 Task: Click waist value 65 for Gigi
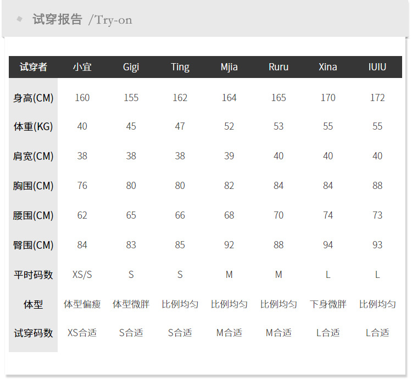[131, 215]
